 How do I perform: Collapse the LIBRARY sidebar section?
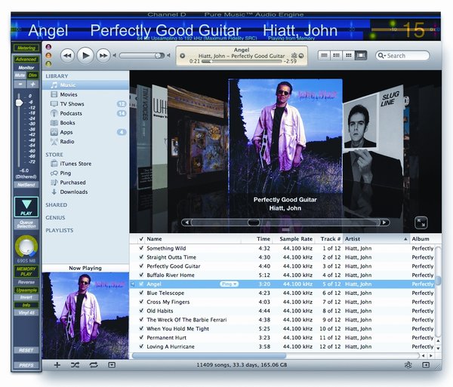pos(57,76)
